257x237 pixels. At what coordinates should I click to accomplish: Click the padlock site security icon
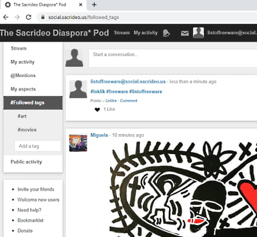tap(43, 17)
